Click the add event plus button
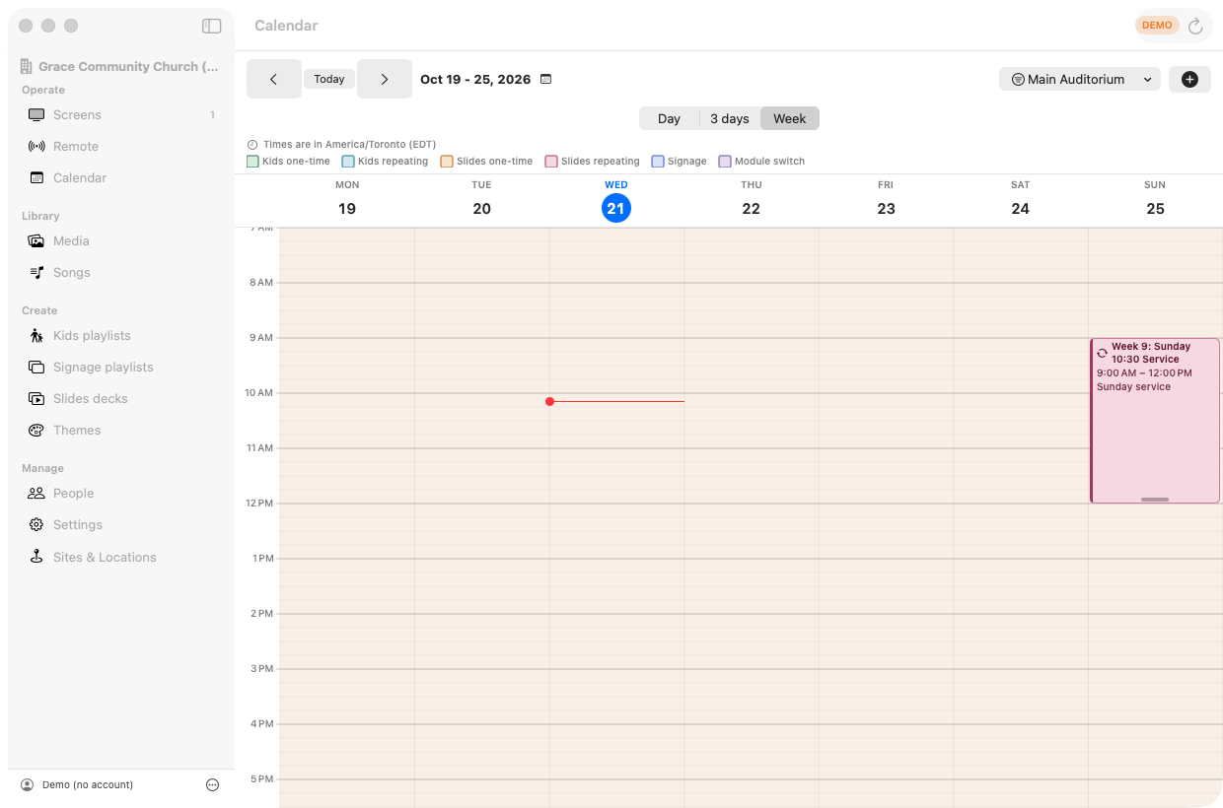This screenshot has height=808, width=1223. [x=1189, y=79]
